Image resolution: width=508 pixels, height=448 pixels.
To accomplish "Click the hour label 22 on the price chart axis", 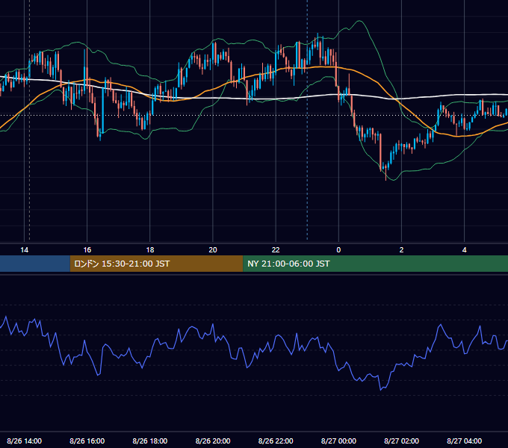I will [x=276, y=250].
